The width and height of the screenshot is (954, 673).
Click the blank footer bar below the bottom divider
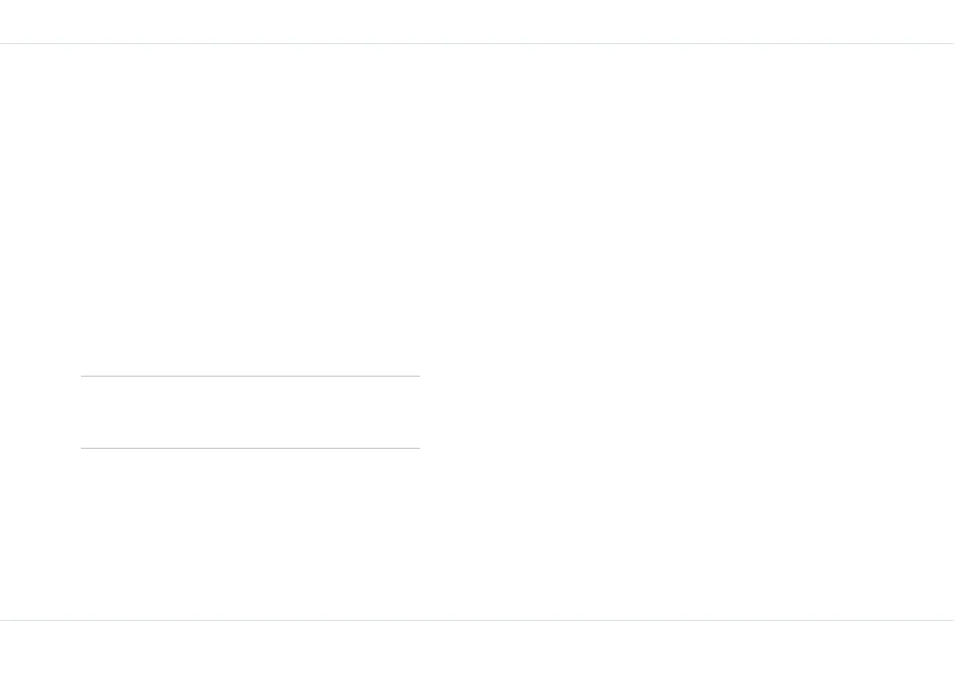click(477, 647)
